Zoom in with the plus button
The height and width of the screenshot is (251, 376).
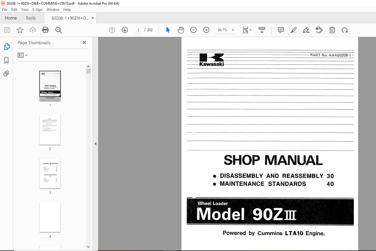tap(206, 30)
